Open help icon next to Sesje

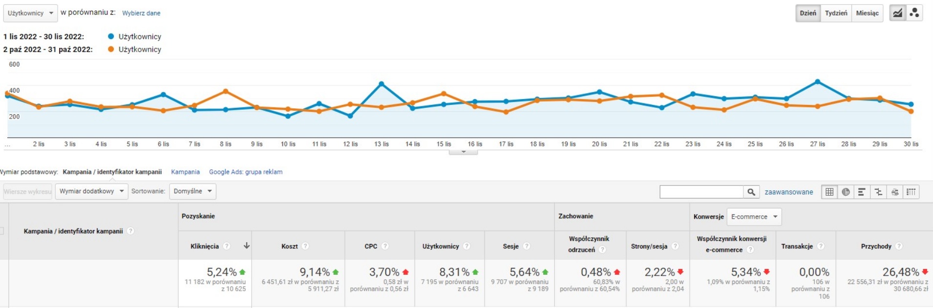tap(527, 246)
